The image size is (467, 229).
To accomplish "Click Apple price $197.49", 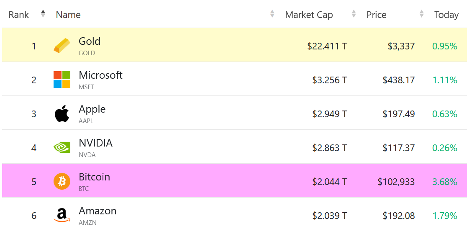I will point(399,114).
